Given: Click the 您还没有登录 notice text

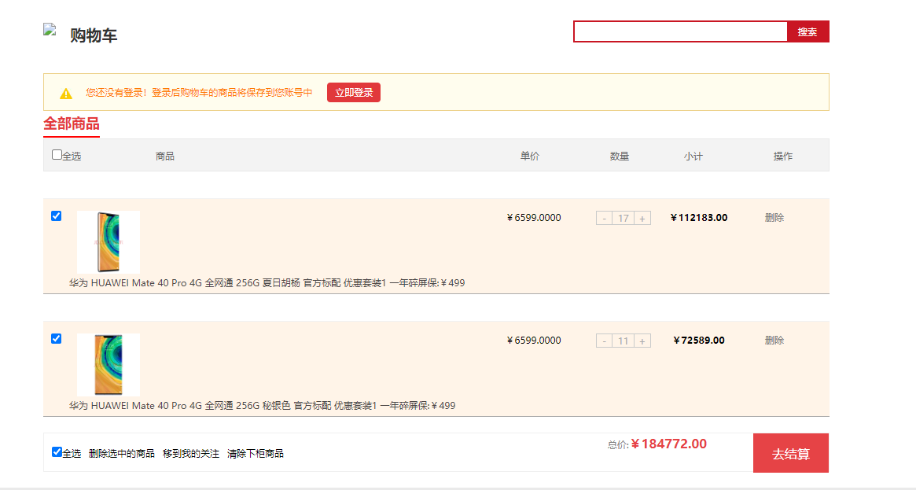Looking at the screenshot, I should (x=199, y=93).
